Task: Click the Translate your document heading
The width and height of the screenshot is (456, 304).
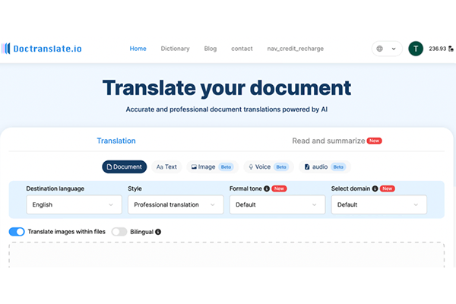Action: click(226, 87)
